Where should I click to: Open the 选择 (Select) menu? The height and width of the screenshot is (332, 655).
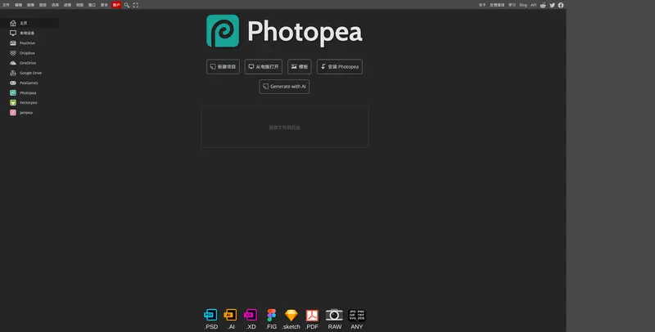[55, 5]
